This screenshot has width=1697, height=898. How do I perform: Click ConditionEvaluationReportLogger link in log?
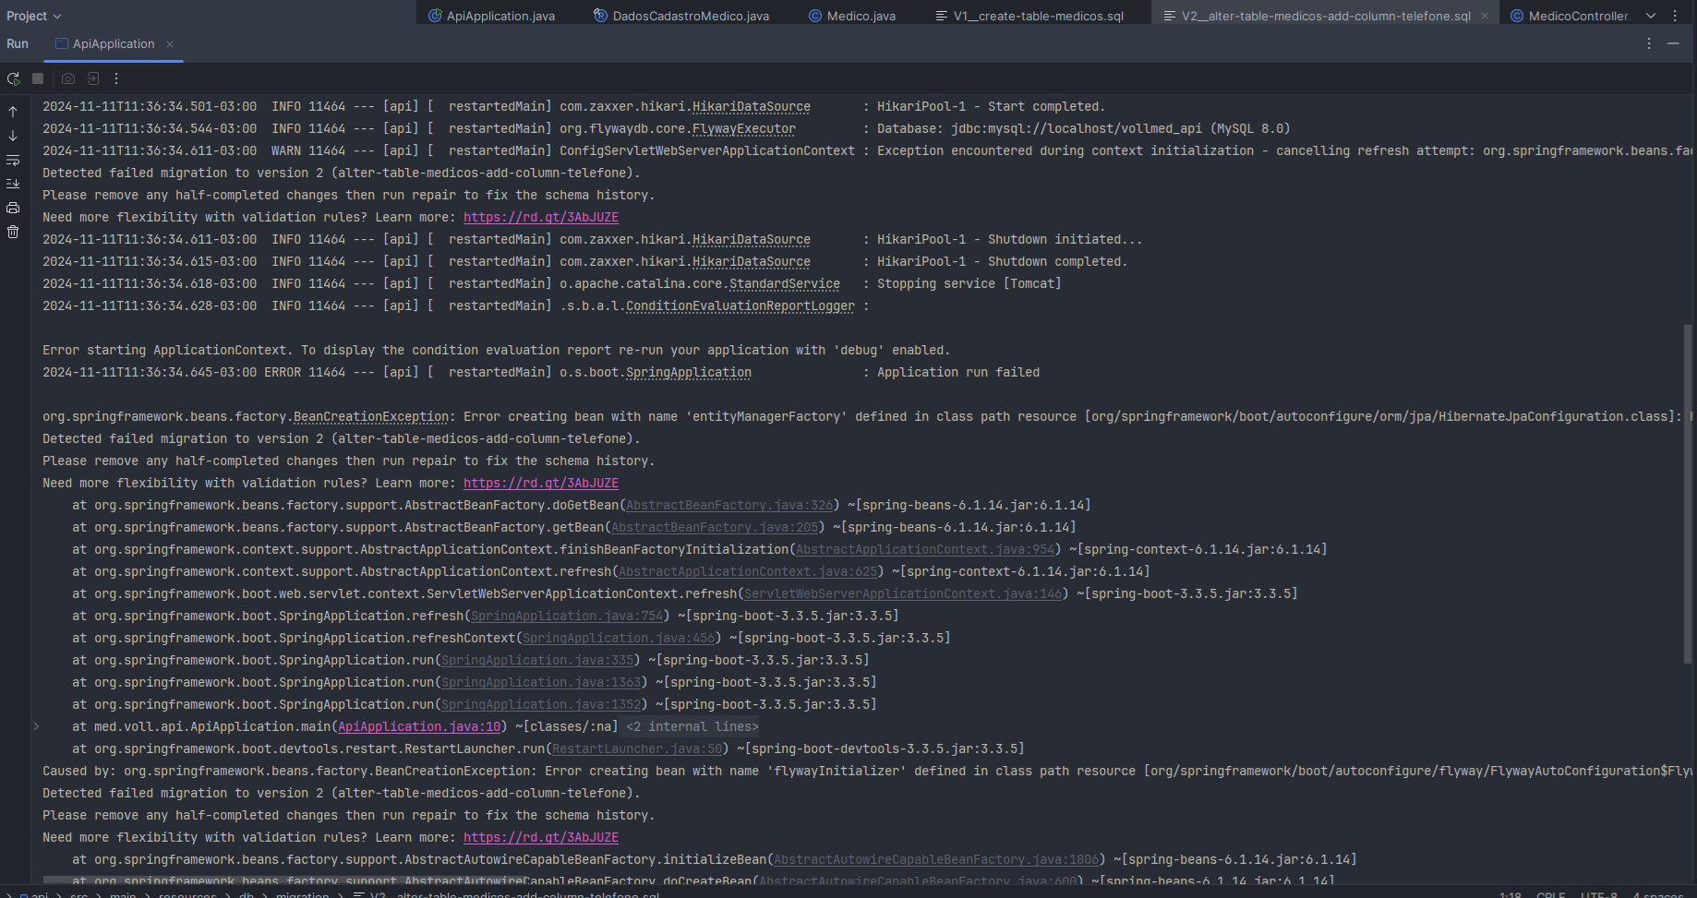click(x=740, y=305)
